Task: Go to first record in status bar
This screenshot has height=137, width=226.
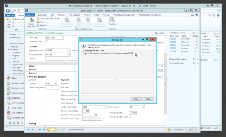Action: pyautogui.click(x=28, y=129)
